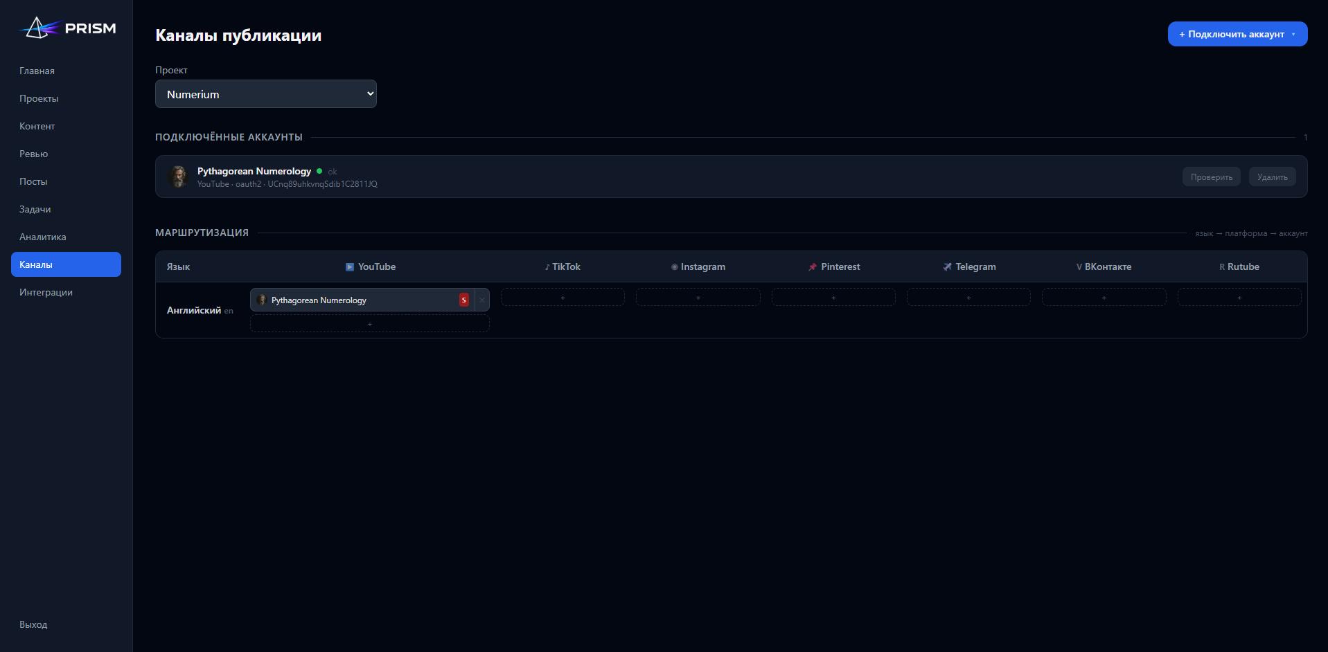Viewport: 1328px width, 652px height.
Task: Click the ok status text beside the account
Action: pos(333,172)
